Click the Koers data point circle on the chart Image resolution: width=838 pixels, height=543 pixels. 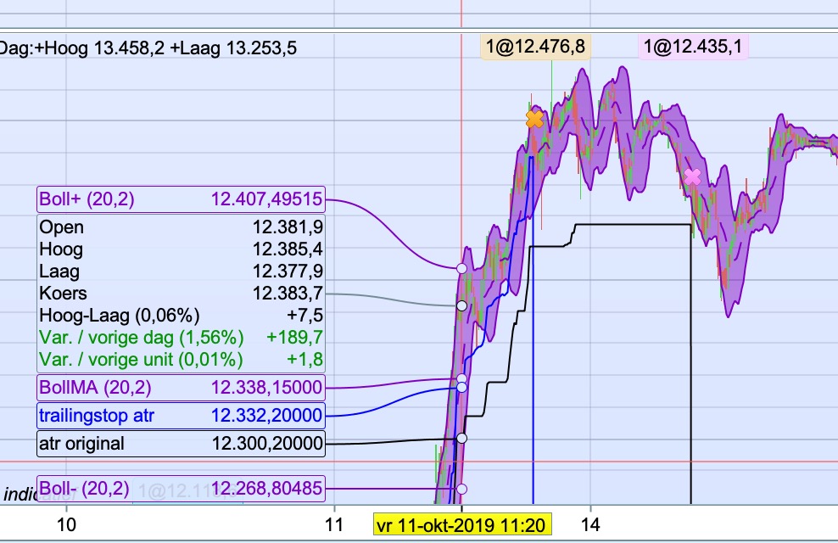click(x=461, y=305)
